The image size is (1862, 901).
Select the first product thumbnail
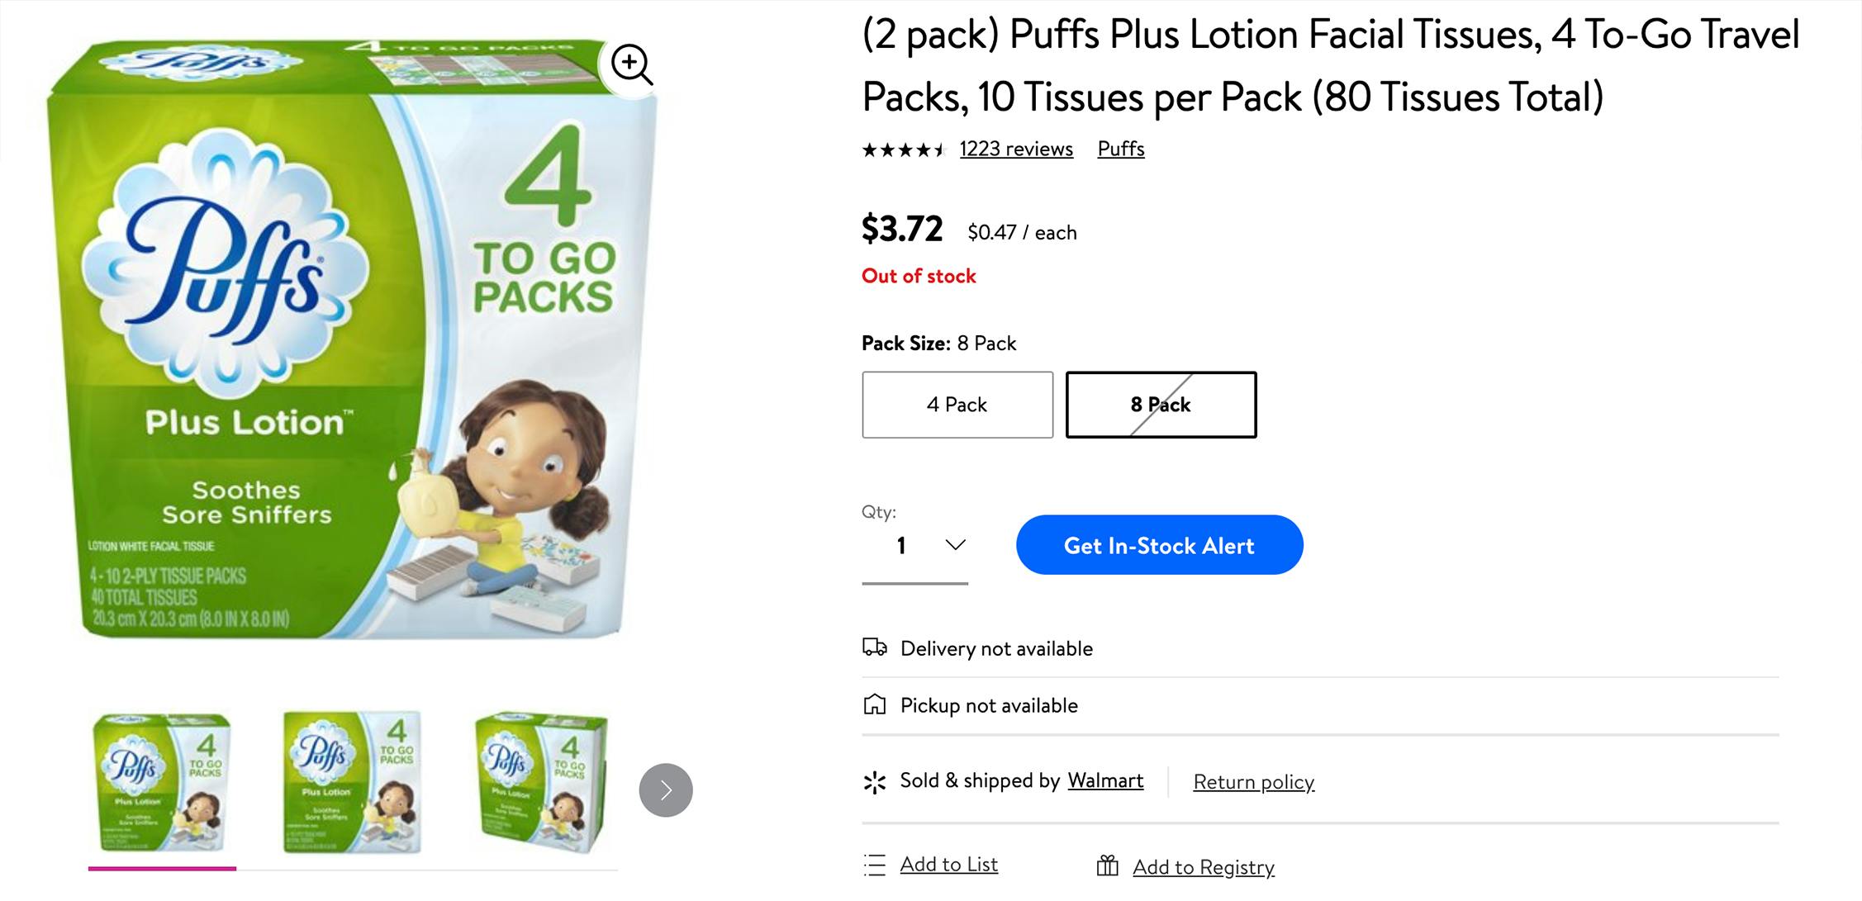(x=162, y=782)
